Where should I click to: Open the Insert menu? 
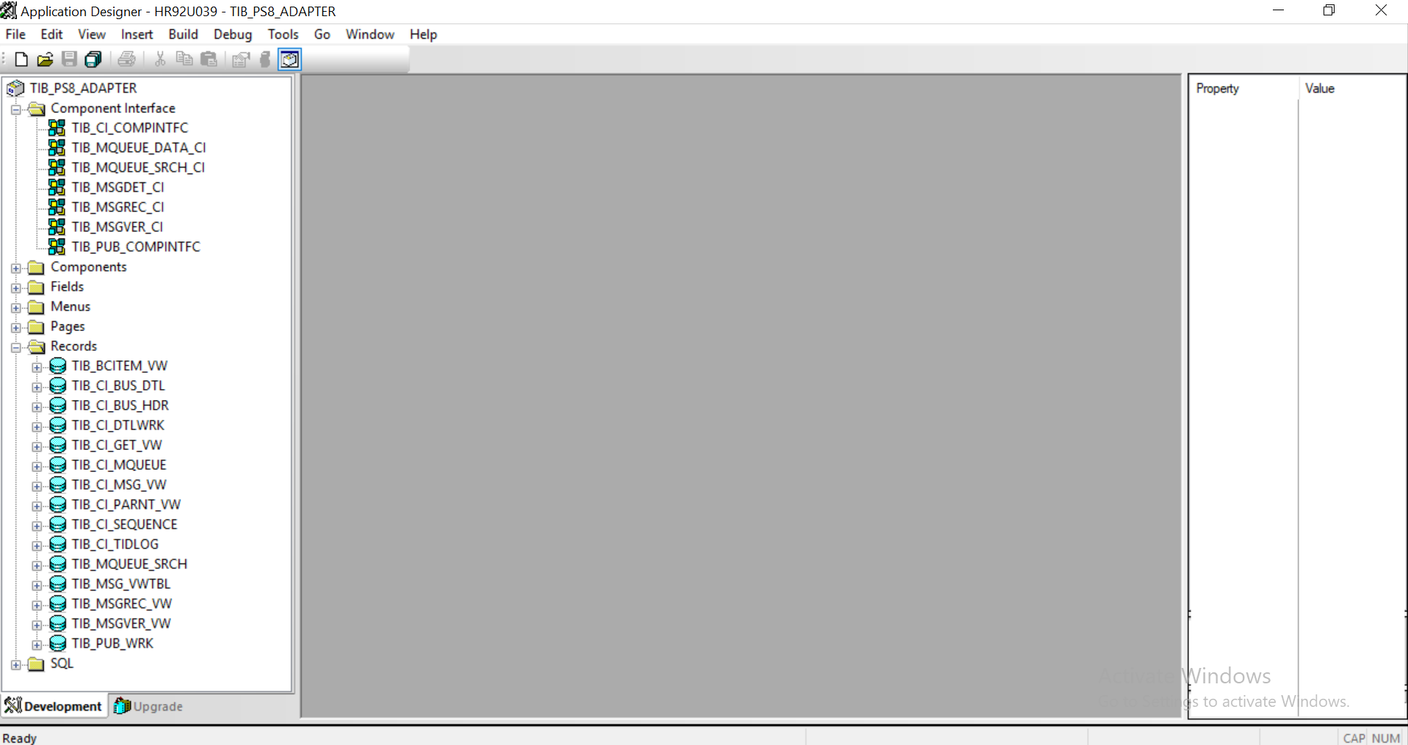coord(137,34)
